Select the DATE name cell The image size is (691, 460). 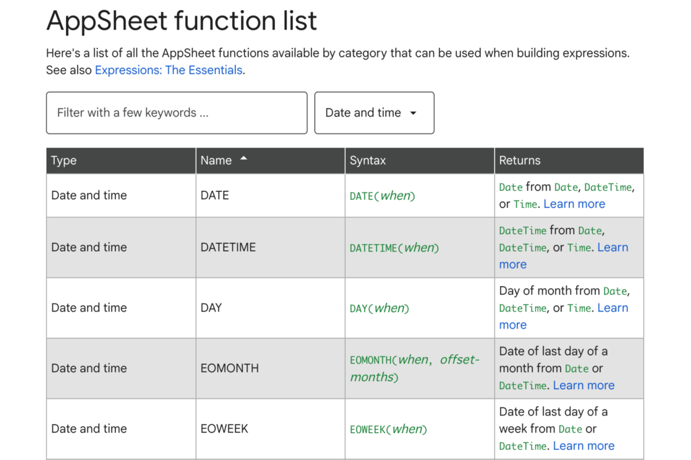click(271, 195)
